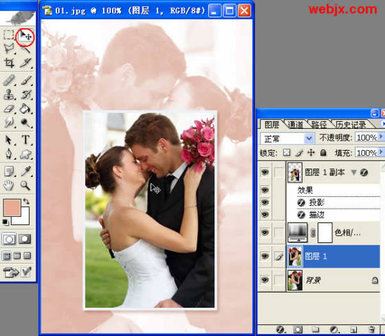Select the Path Selection tool
This screenshot has height=336, width=385.
click(x=9, y=140)
